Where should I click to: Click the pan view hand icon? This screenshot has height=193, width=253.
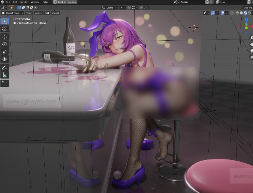pyautogui.click(x=251, y=44)
